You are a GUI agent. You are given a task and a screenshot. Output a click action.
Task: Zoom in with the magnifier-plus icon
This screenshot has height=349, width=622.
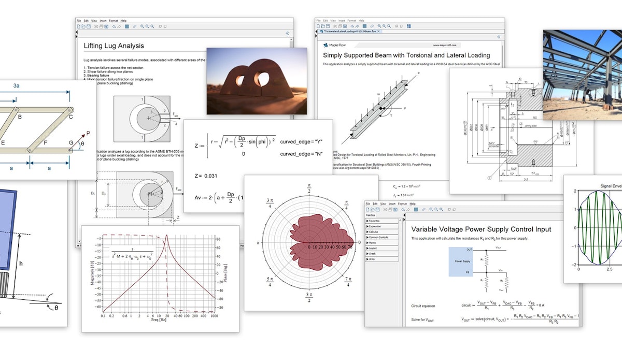(x=379, y=26)
